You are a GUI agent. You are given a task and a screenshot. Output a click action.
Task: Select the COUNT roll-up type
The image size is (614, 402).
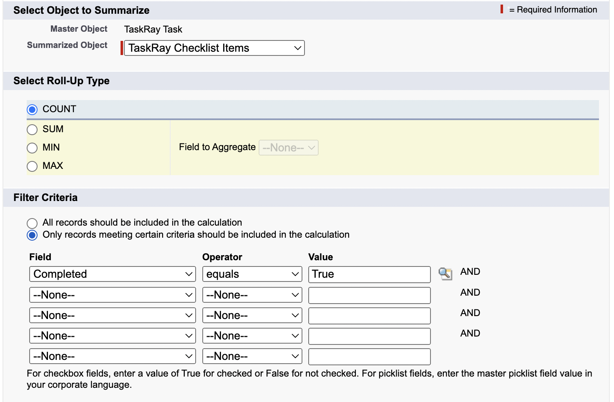tap(32, 110)
